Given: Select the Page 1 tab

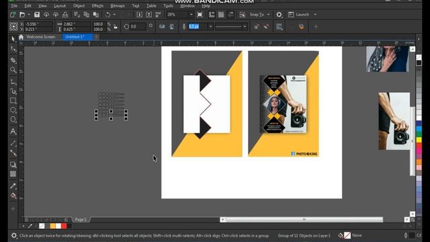Looking at the screenshot, I should coord(81,220).
